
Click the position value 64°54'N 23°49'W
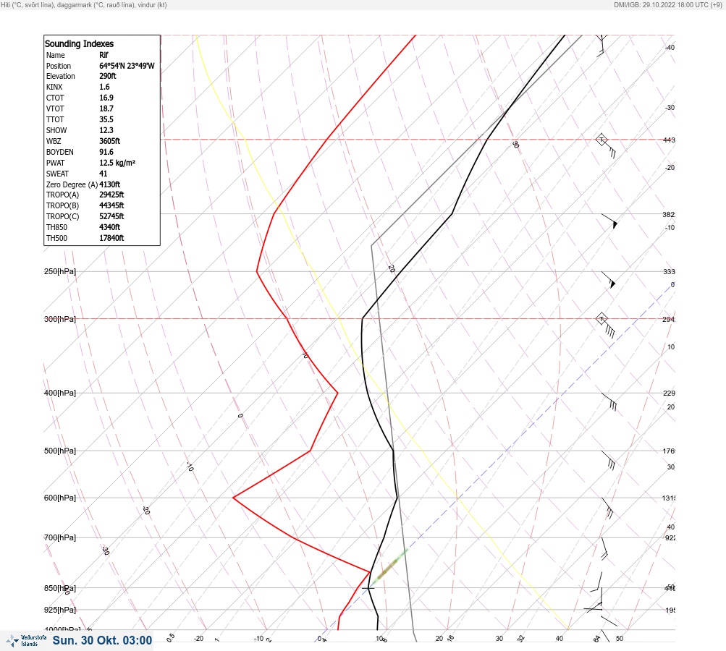[127, 66]
